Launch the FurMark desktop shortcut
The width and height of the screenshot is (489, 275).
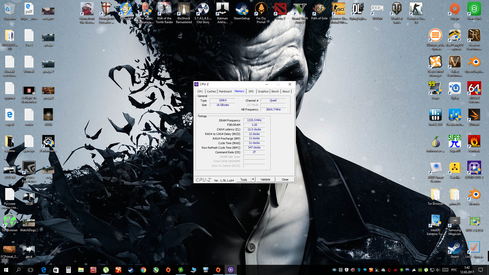pos(474,142)
